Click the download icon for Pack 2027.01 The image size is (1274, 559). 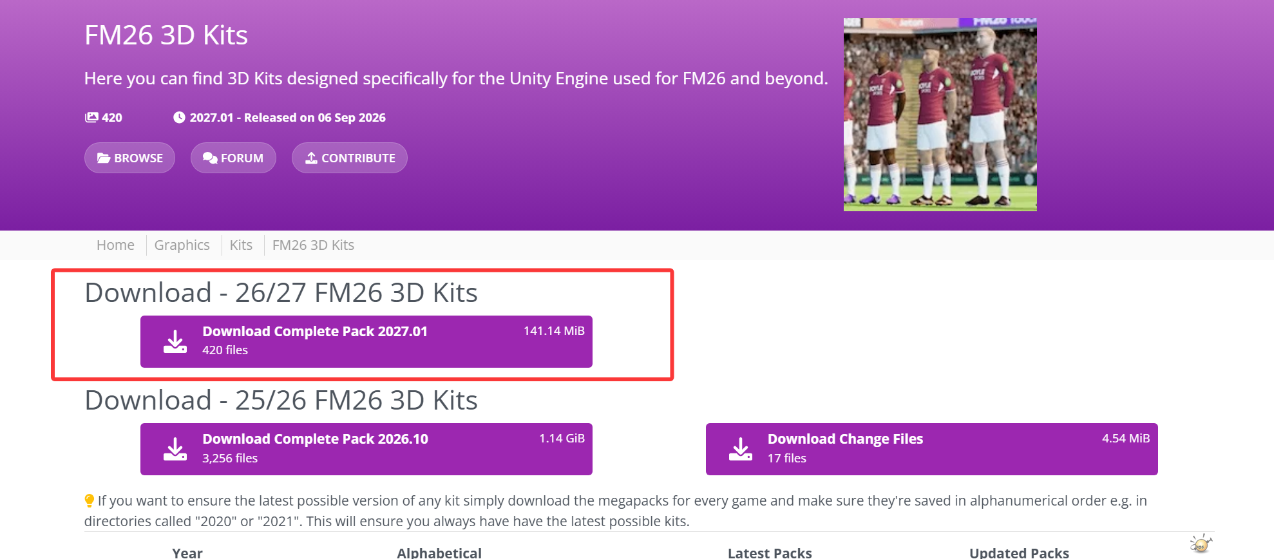coord(175,341)
